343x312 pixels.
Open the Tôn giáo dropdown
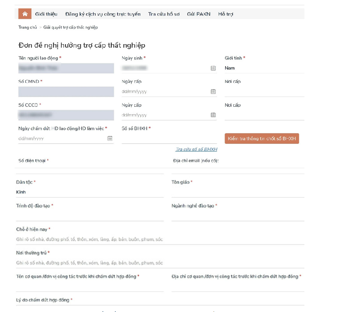tap(238, 192)
